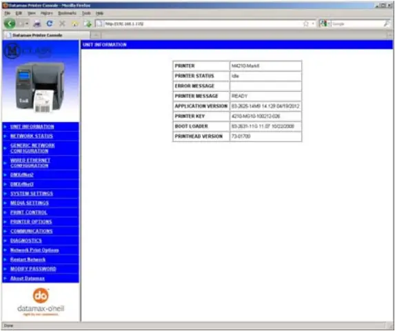Click the M-Class logo in sidebar

(x=28, y=50)
